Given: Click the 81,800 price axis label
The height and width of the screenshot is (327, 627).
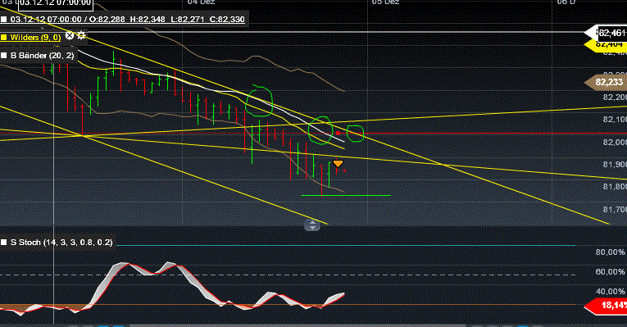Looking at the screenshot, I should click(x=615, y=187).
